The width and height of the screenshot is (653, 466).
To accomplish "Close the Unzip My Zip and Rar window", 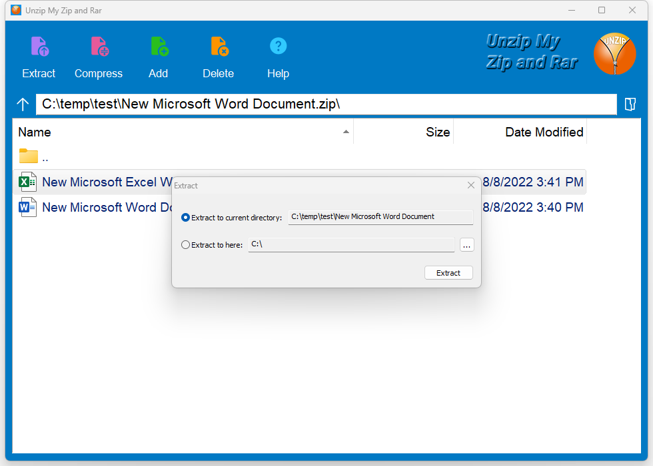I will pyautogui.click(x=632, y=10).
